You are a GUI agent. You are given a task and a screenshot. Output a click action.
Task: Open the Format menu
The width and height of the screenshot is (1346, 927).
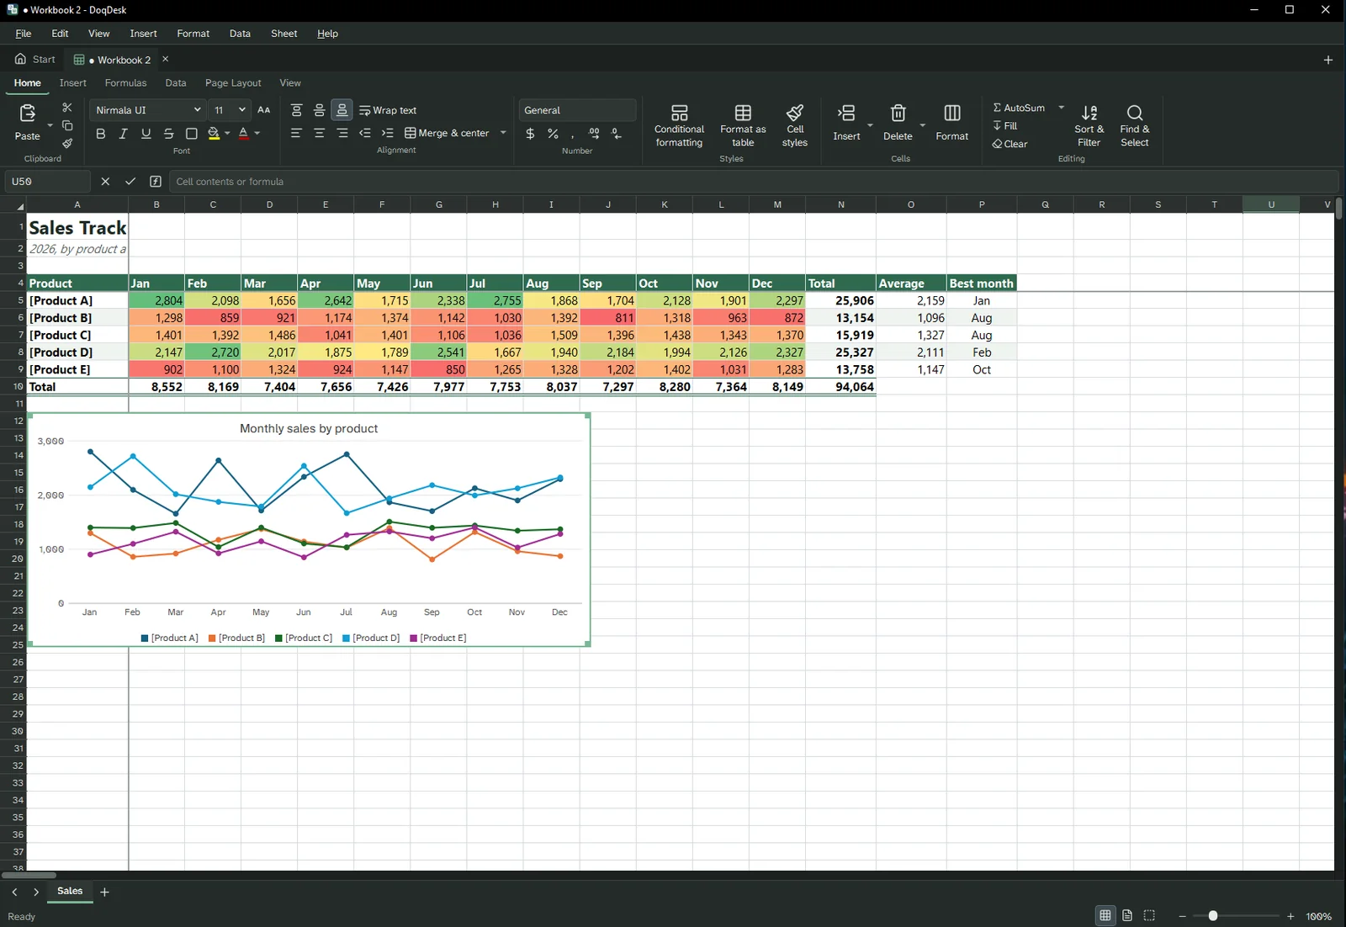click(x=193, y=34)
